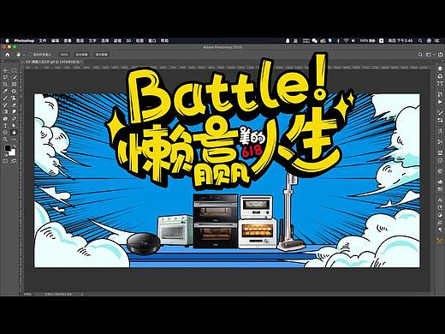Open the Photoshop application menu
Image resolution: width=445 pixels, height=334 pixels.
click(x=24, y=40)
